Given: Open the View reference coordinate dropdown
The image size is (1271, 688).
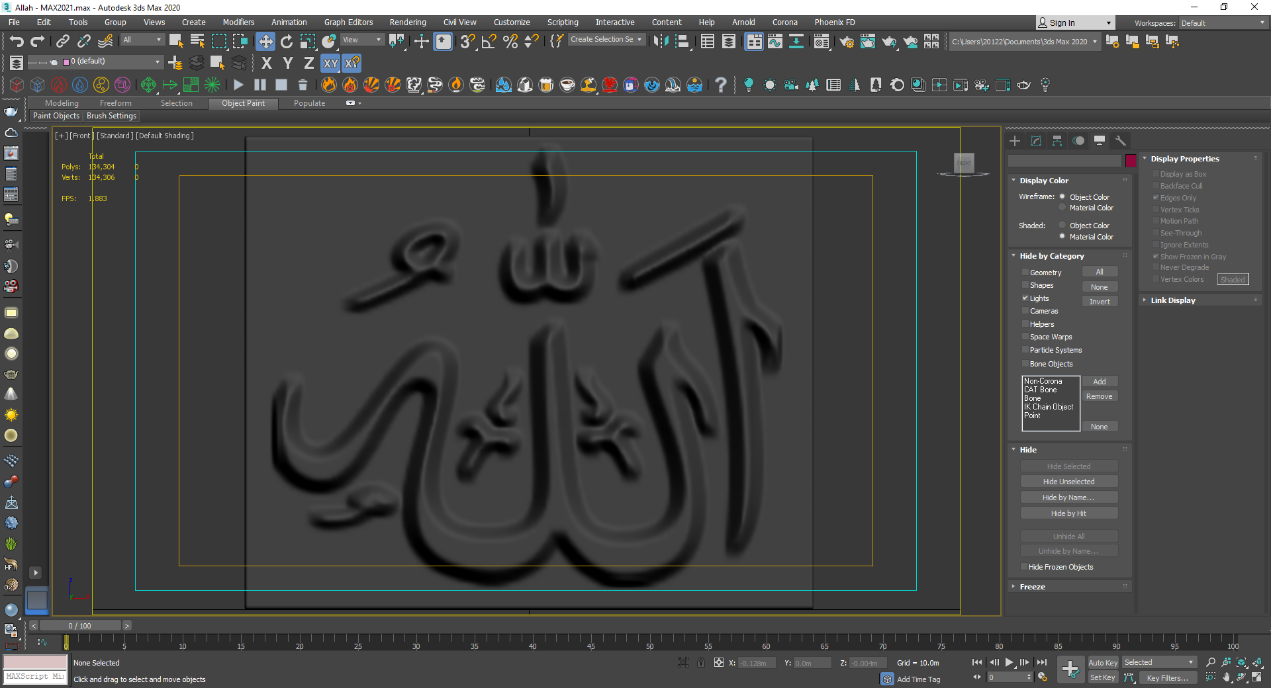Looking at the screenshot, I should click(361, 40).
